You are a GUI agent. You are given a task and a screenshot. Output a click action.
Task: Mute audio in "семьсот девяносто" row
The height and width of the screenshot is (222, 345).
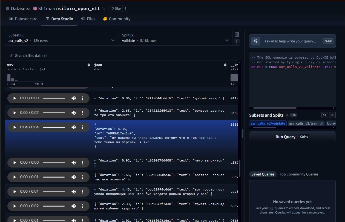(73, 113)
